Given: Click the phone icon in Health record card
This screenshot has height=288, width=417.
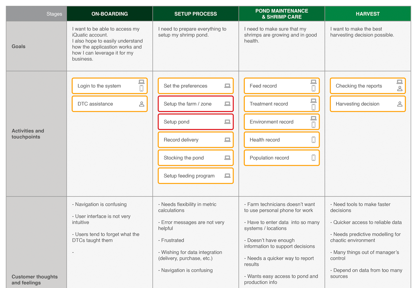Looking at the screenshot, I should [x=313, y=140].
